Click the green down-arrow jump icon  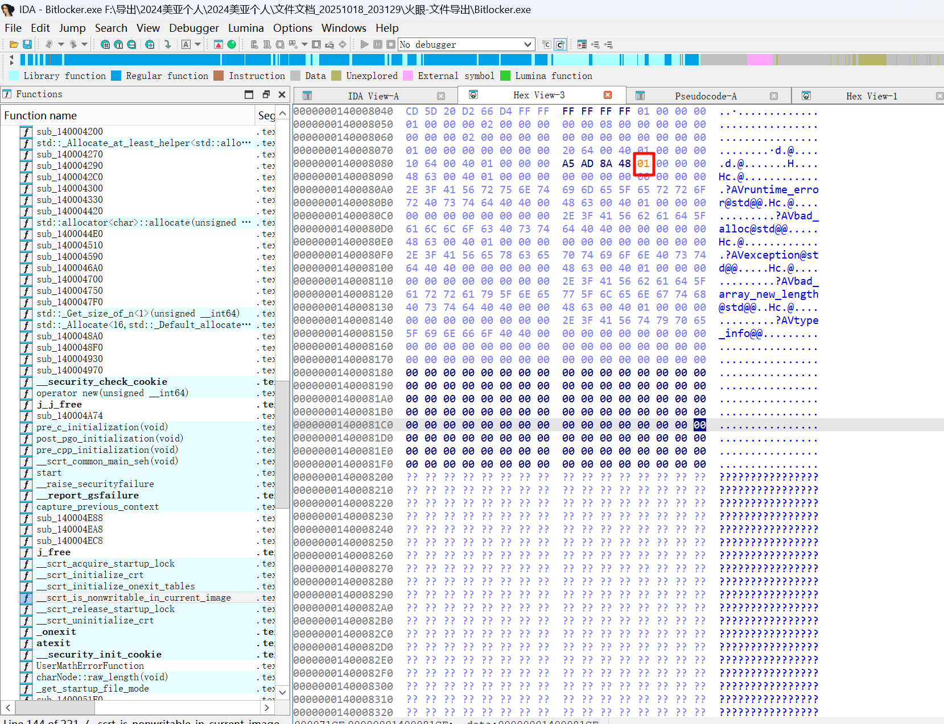pyautogui.click(x=167, y=44)
